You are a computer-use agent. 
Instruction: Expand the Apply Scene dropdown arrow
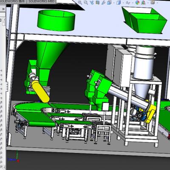pos(148,3)
